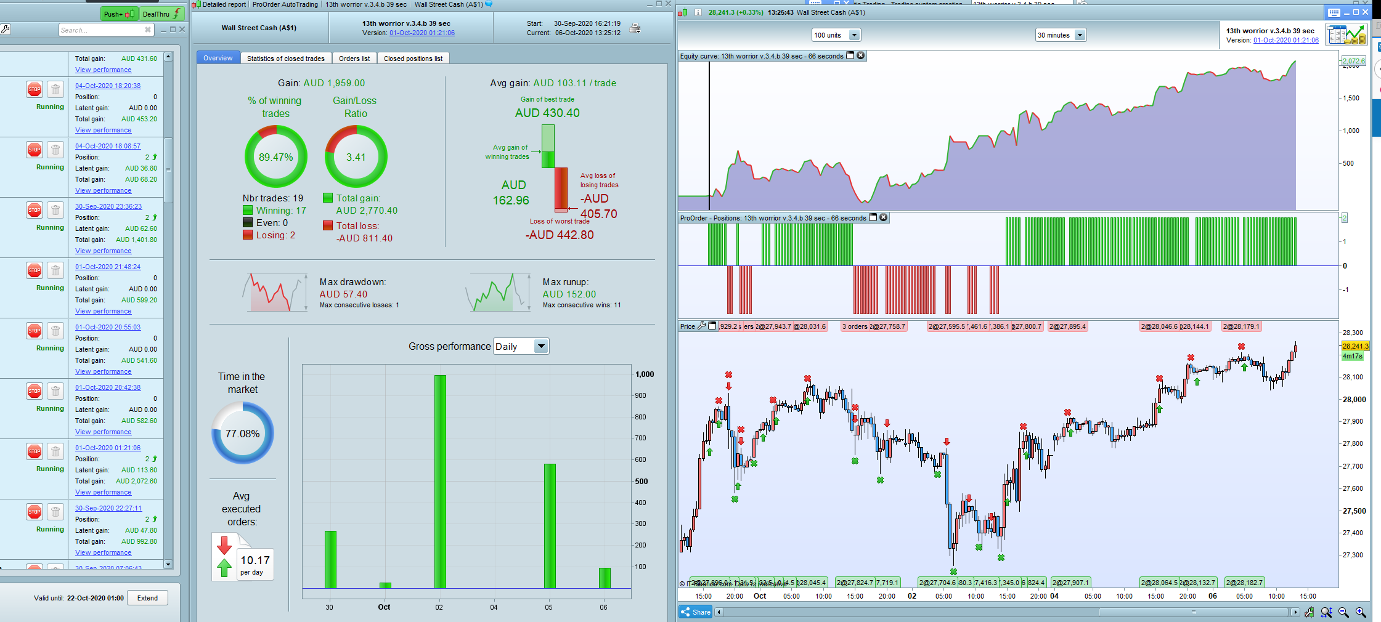Open the detailed report icon with chart and coins
This screenshot has width=1381, height=622.
(x=1346, y=34)
